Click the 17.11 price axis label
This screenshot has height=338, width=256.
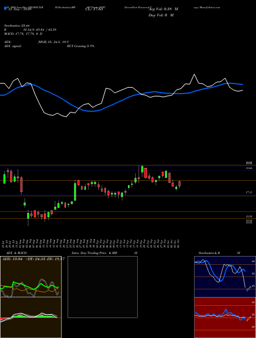[x=249, y=192]
